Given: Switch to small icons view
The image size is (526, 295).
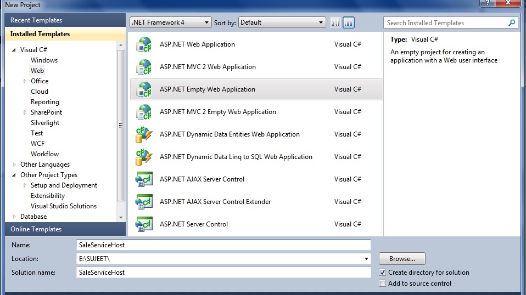Looking at the screenshot, I should (x=335, y=22).
